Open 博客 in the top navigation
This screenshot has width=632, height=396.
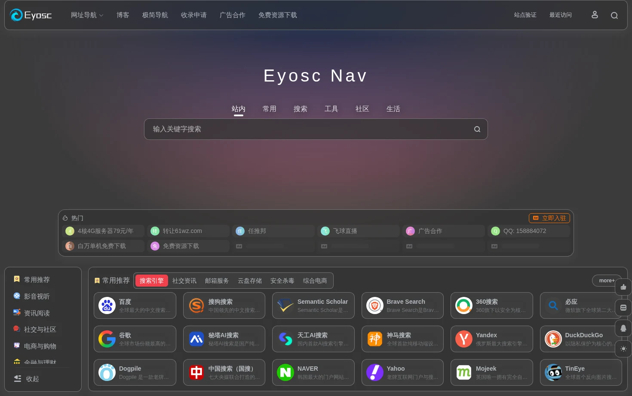pyautogui.click(x=123, y=15)
